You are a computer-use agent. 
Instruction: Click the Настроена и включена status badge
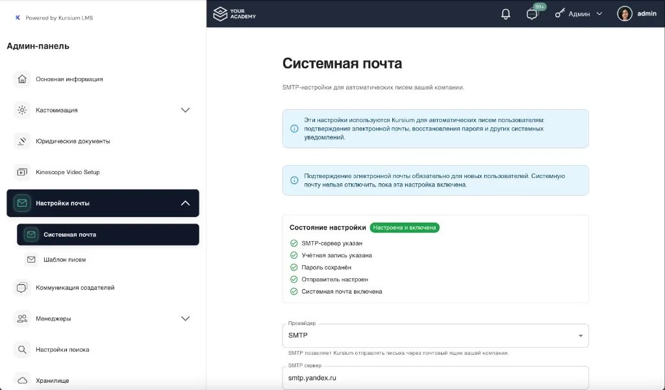[x=405, y=227]
